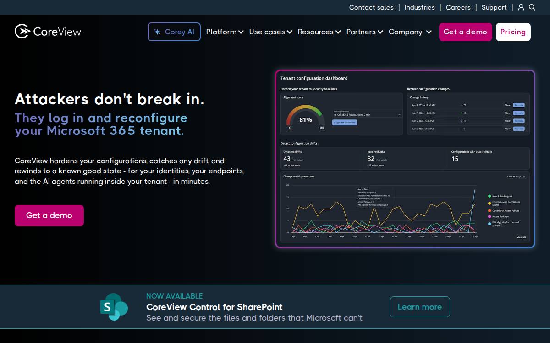Click yellow Enterprise App Permissions legend dot
This screenshot has height=343, width=550.
(x=489, y=204)
